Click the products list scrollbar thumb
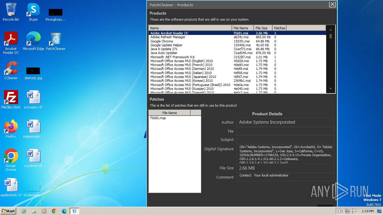 coord(331,36)
